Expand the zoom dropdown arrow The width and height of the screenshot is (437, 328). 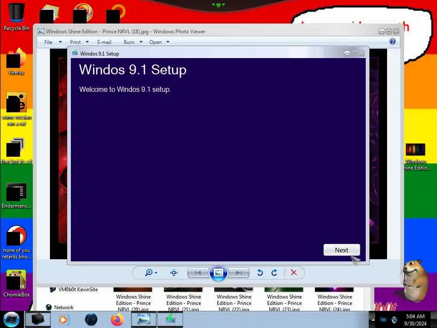point(156,273)
